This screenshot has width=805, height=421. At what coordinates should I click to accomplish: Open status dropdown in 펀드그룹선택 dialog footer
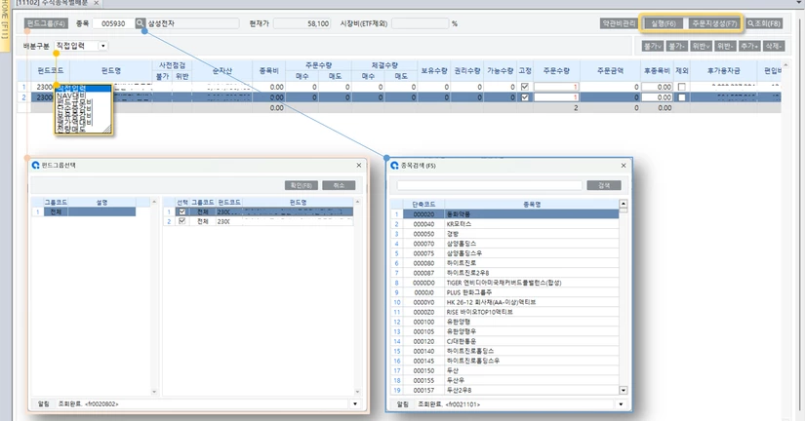coord(355,404)
